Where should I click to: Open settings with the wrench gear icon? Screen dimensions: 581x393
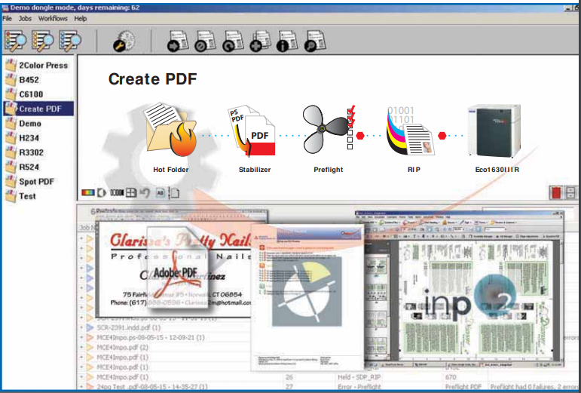click(124, 41)
